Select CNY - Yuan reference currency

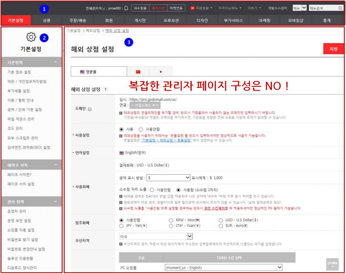pyautogui.click(x=171, y=226)
